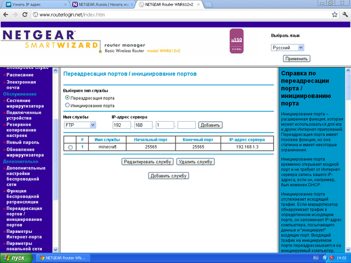Switch to NETGEAR Router WNR612v2 tab
The width and height of the screenshot is (351, 263).
[x=169, y=4]
